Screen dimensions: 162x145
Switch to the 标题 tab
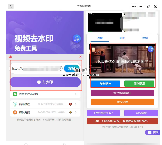click(145, 38)
